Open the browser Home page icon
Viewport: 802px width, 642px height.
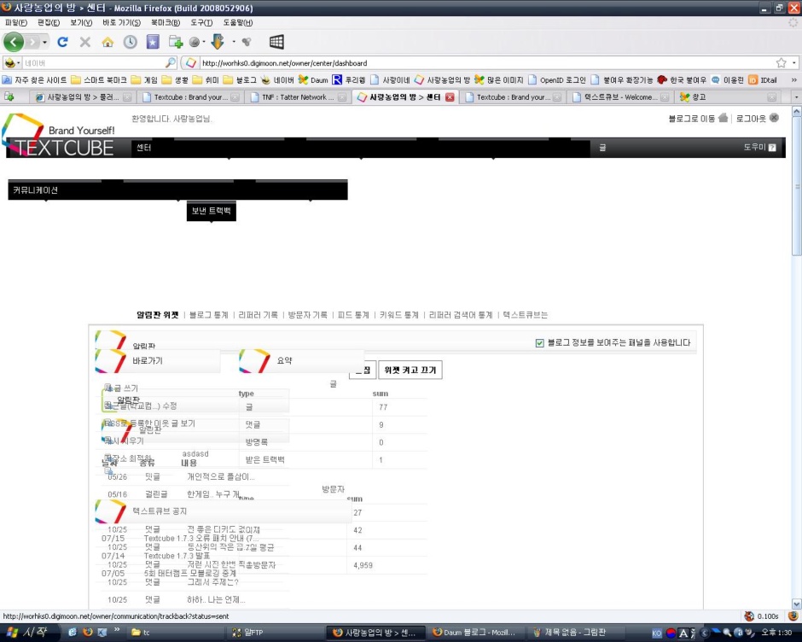point(108,43)
